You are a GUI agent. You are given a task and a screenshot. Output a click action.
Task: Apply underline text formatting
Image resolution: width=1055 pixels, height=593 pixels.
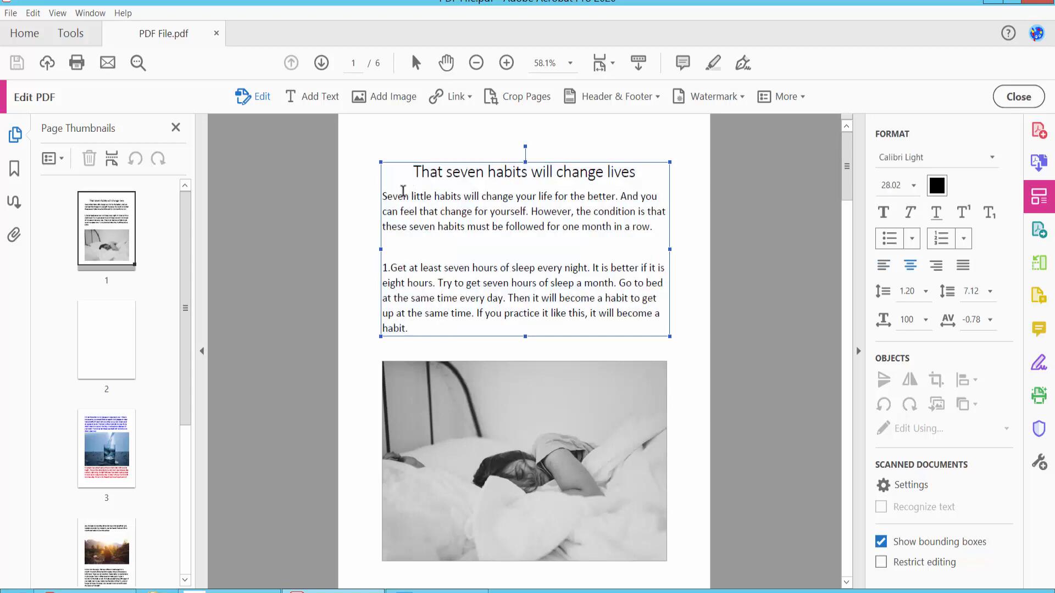click(936, 212)
